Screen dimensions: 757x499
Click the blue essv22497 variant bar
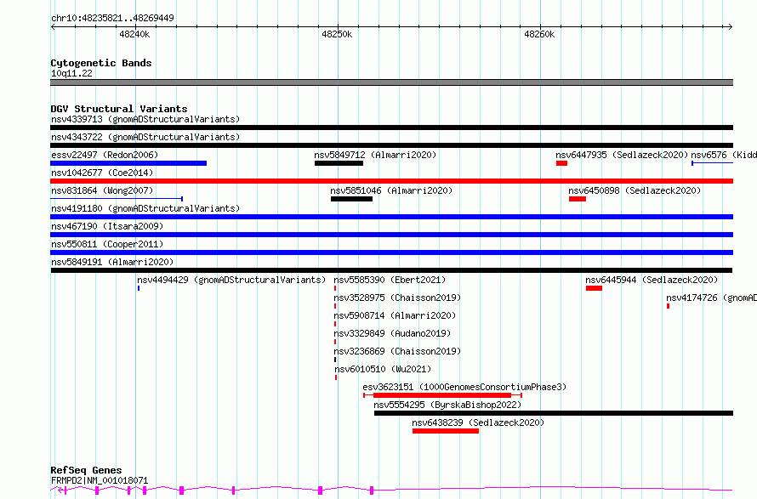point(128,163)
